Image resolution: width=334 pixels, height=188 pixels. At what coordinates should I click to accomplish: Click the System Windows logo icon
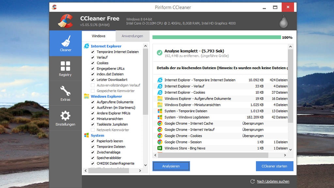tap(86, 135)
